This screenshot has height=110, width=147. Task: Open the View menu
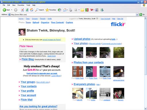(x=14, y=5)
